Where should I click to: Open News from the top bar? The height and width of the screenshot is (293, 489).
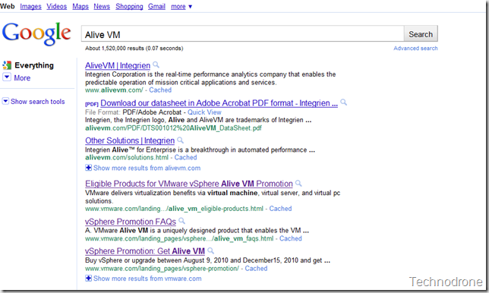[x=102, y=6]
